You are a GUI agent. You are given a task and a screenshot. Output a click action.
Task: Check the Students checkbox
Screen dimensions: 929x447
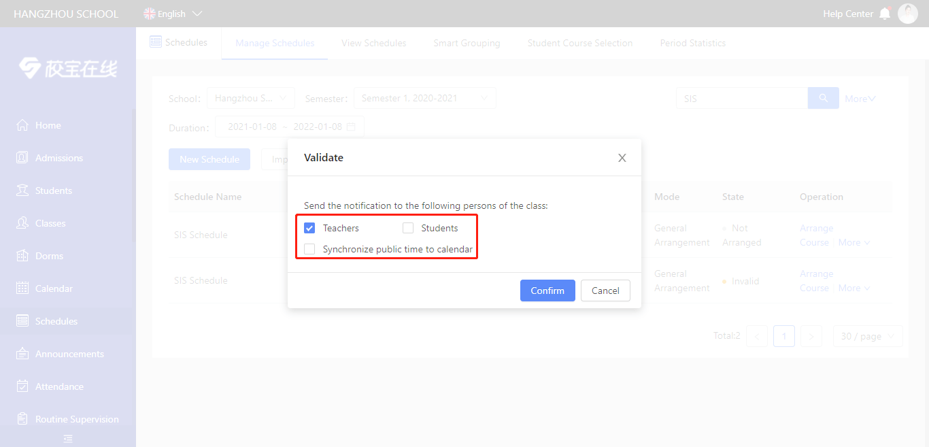(408, 228)
